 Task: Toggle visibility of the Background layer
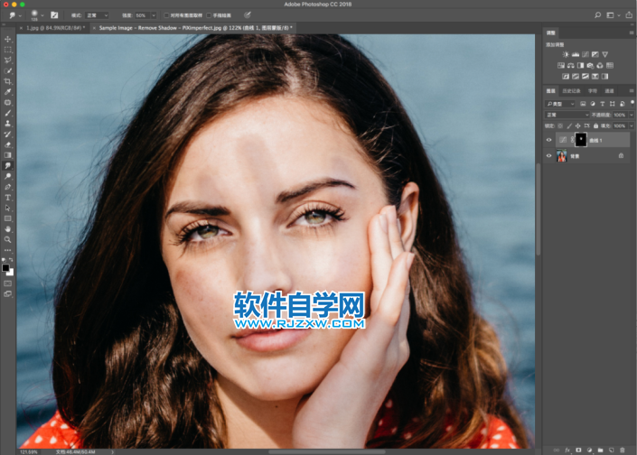point(548,156)
